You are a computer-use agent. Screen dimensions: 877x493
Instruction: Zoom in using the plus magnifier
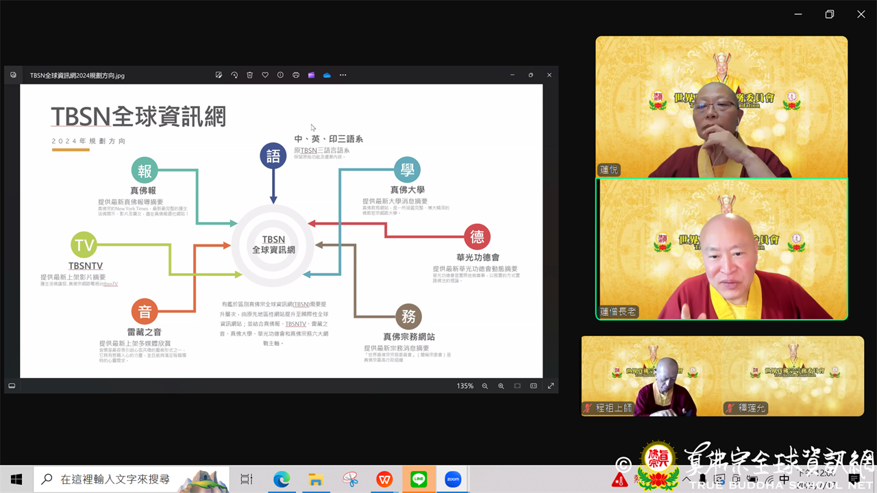[501, 386]
